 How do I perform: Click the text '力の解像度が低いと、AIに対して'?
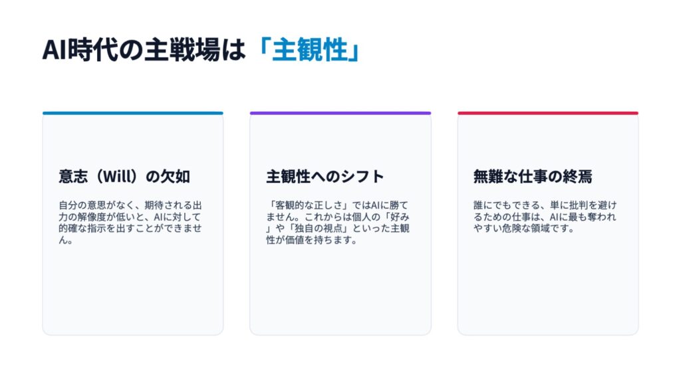130,217
